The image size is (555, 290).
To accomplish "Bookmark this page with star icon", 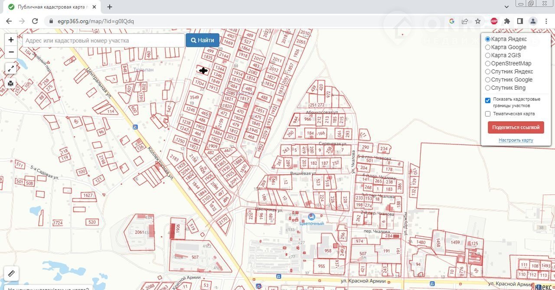I will tap(478, 21).
